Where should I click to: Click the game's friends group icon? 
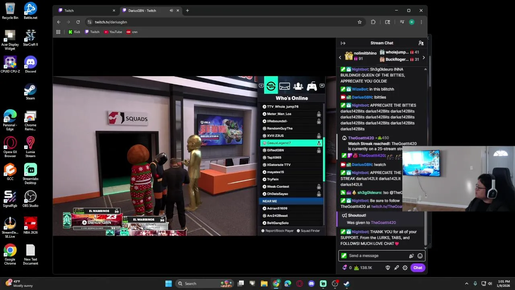click(298, 86)
